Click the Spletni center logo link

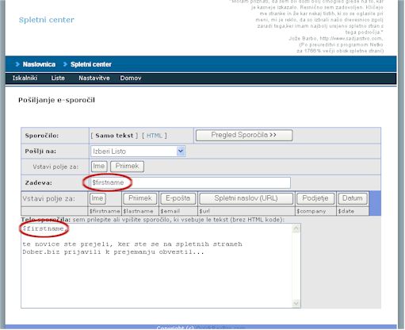[47, 20]
